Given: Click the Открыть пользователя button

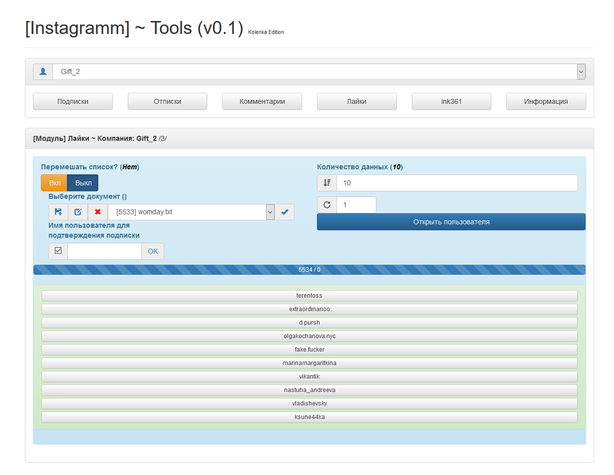Looking at the screenshot, I should coord(451,222).
